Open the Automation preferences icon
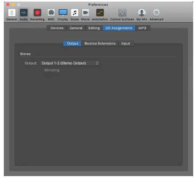 tap(100, 13)
